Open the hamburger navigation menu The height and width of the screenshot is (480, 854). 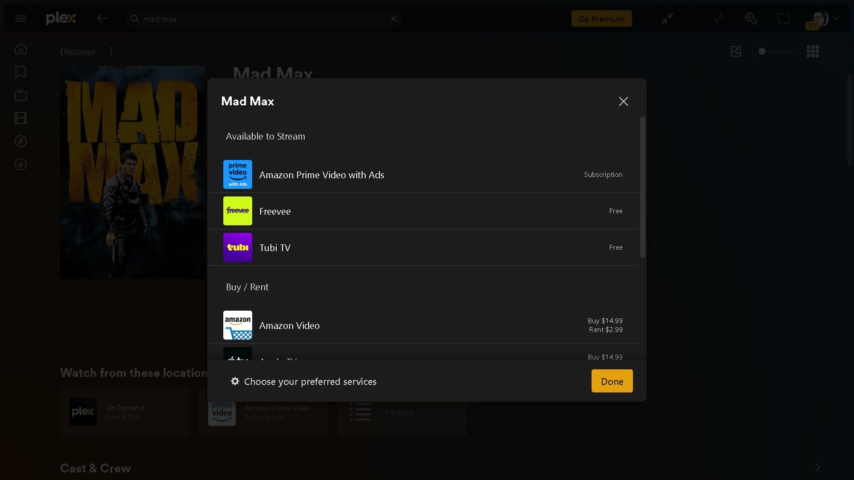tap(20, 18)
